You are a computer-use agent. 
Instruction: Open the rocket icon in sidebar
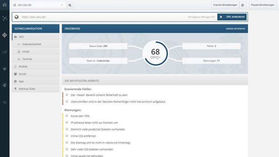(5, 85)
